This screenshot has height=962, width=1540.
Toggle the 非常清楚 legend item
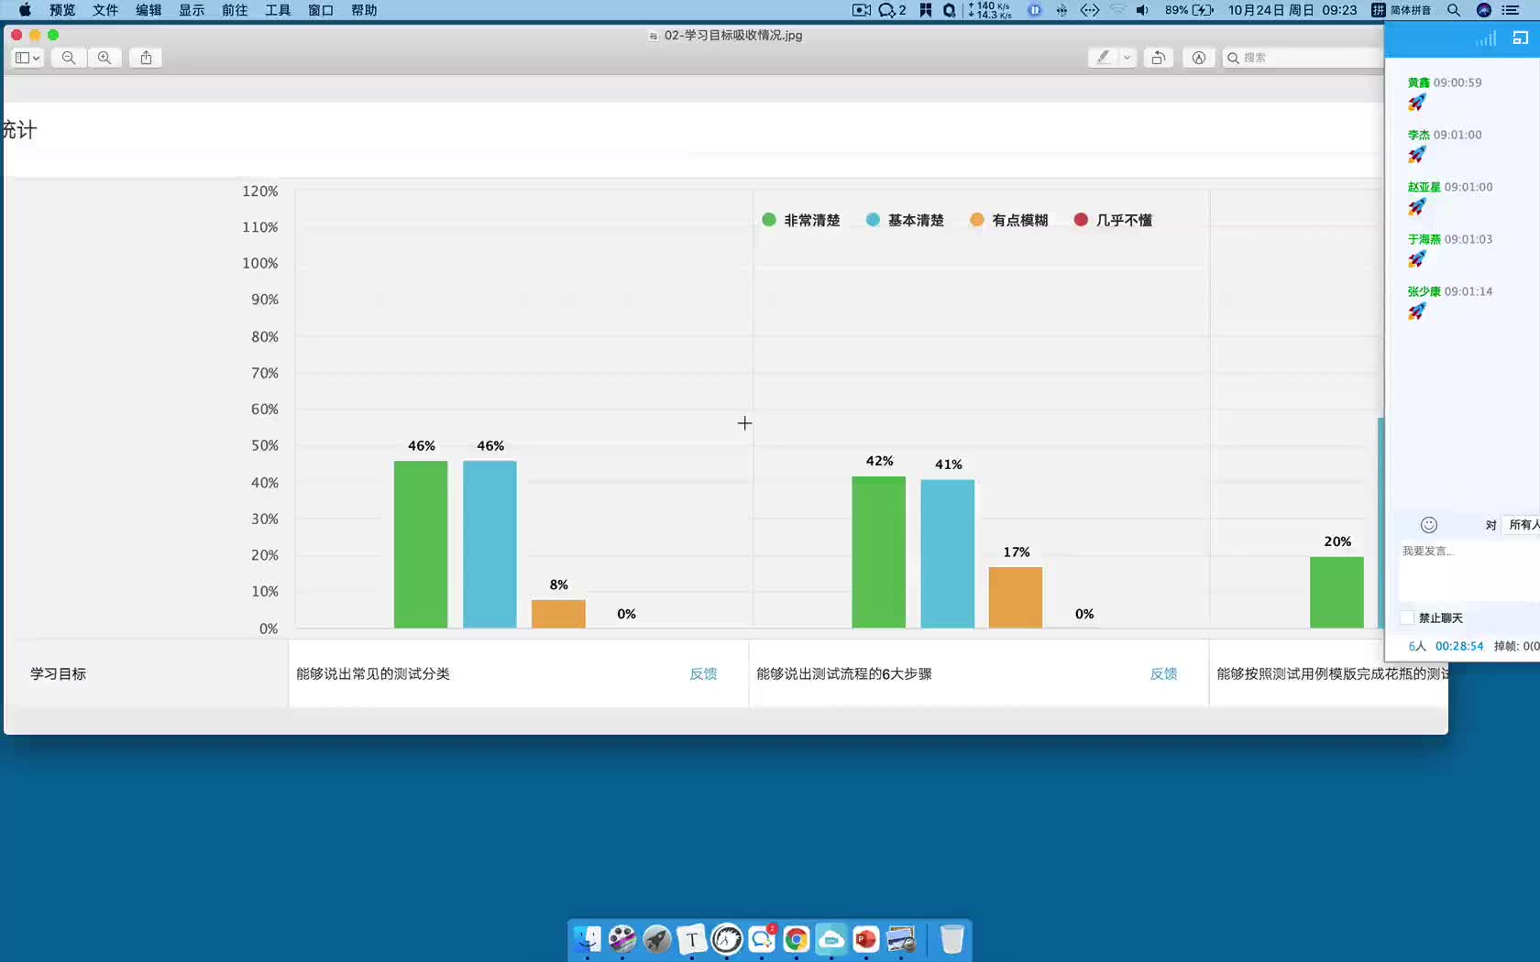click(800, 220)
